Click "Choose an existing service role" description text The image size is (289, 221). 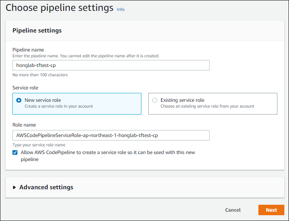[x=207, y=106]
